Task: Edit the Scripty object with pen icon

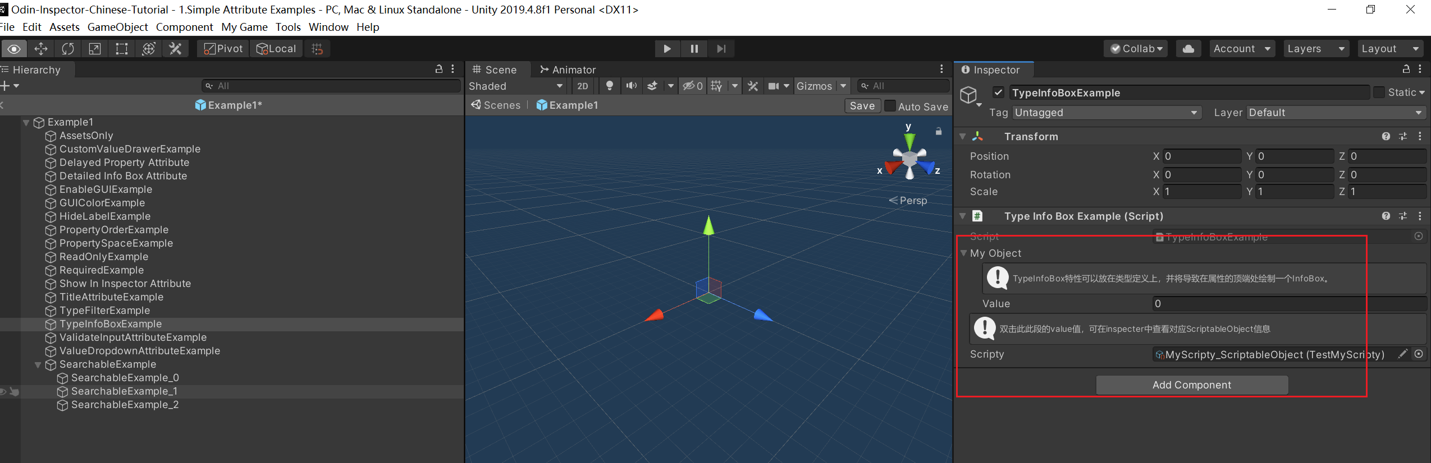Action: point(1402,354)
